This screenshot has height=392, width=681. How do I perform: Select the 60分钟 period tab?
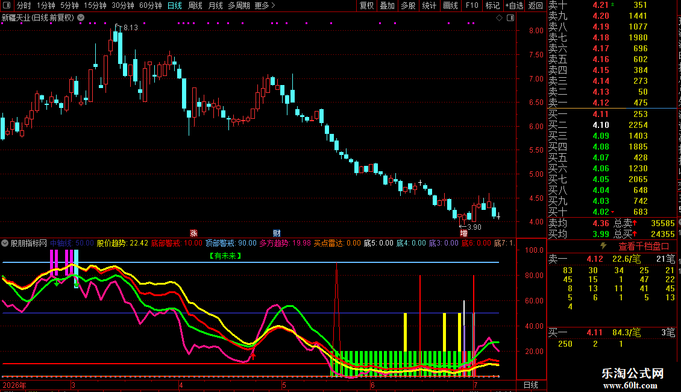click(x=151, y=5)
